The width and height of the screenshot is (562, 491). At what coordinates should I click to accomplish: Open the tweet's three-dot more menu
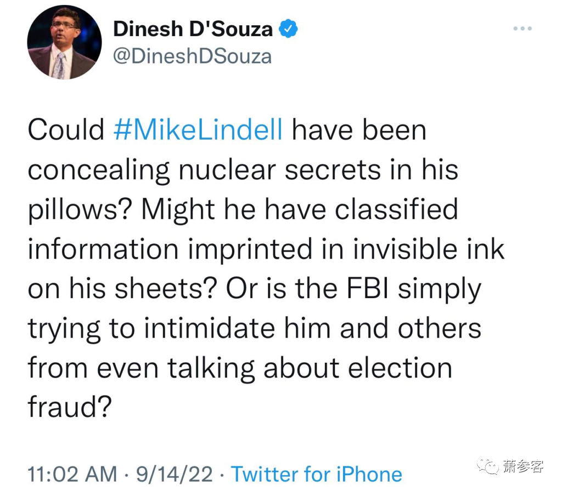pyautogui.click(x=522, y=28)
